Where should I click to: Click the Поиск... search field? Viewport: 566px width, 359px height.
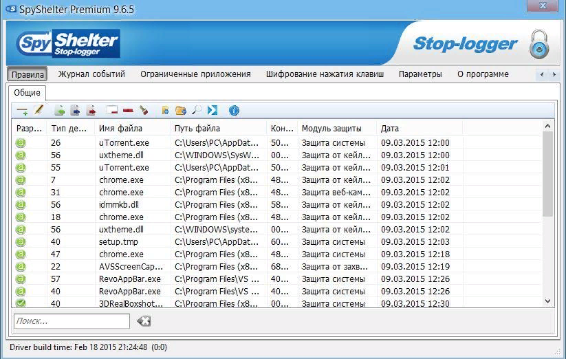click(72, 321)
